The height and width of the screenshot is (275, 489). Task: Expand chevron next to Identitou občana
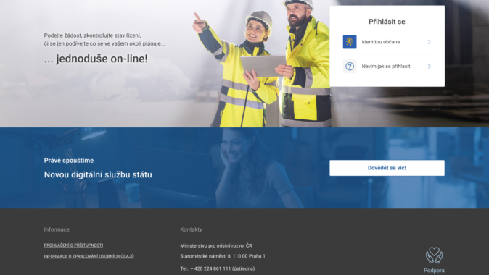pos(429,42)
